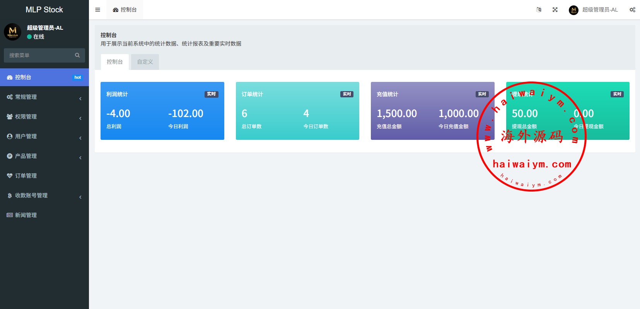Click the sidebar profile avatar logo
The width and height of the screenshot is (640, 309).
tap(13, 32)
